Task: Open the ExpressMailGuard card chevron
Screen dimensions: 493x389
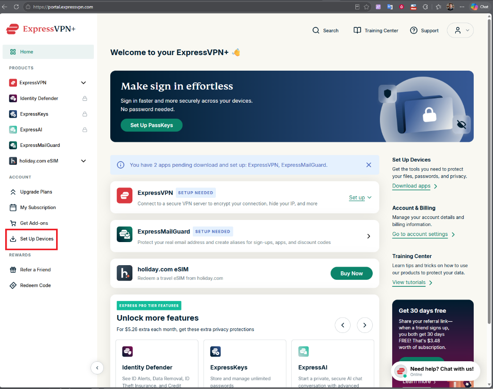Action: click(369, 236)
